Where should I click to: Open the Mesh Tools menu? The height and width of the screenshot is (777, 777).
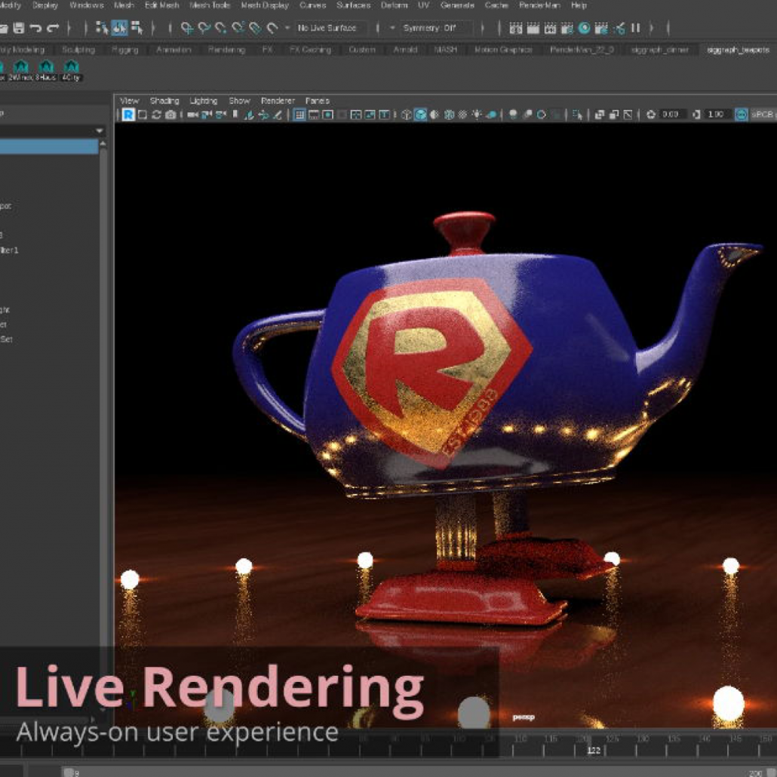point(210,5)
